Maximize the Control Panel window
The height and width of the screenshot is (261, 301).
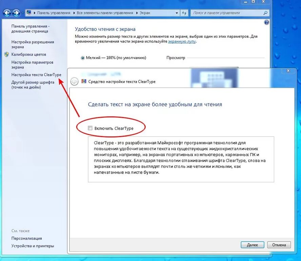254,2
